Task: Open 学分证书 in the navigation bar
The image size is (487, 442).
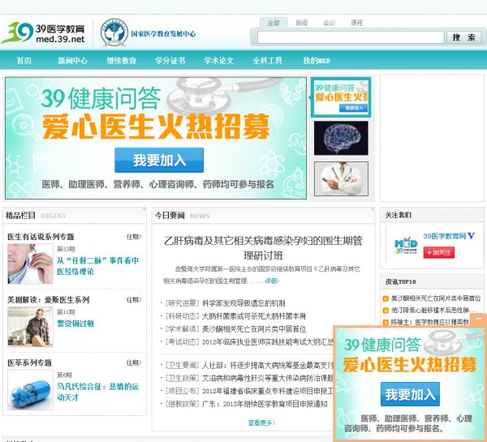Action: (x=170, y=61)
